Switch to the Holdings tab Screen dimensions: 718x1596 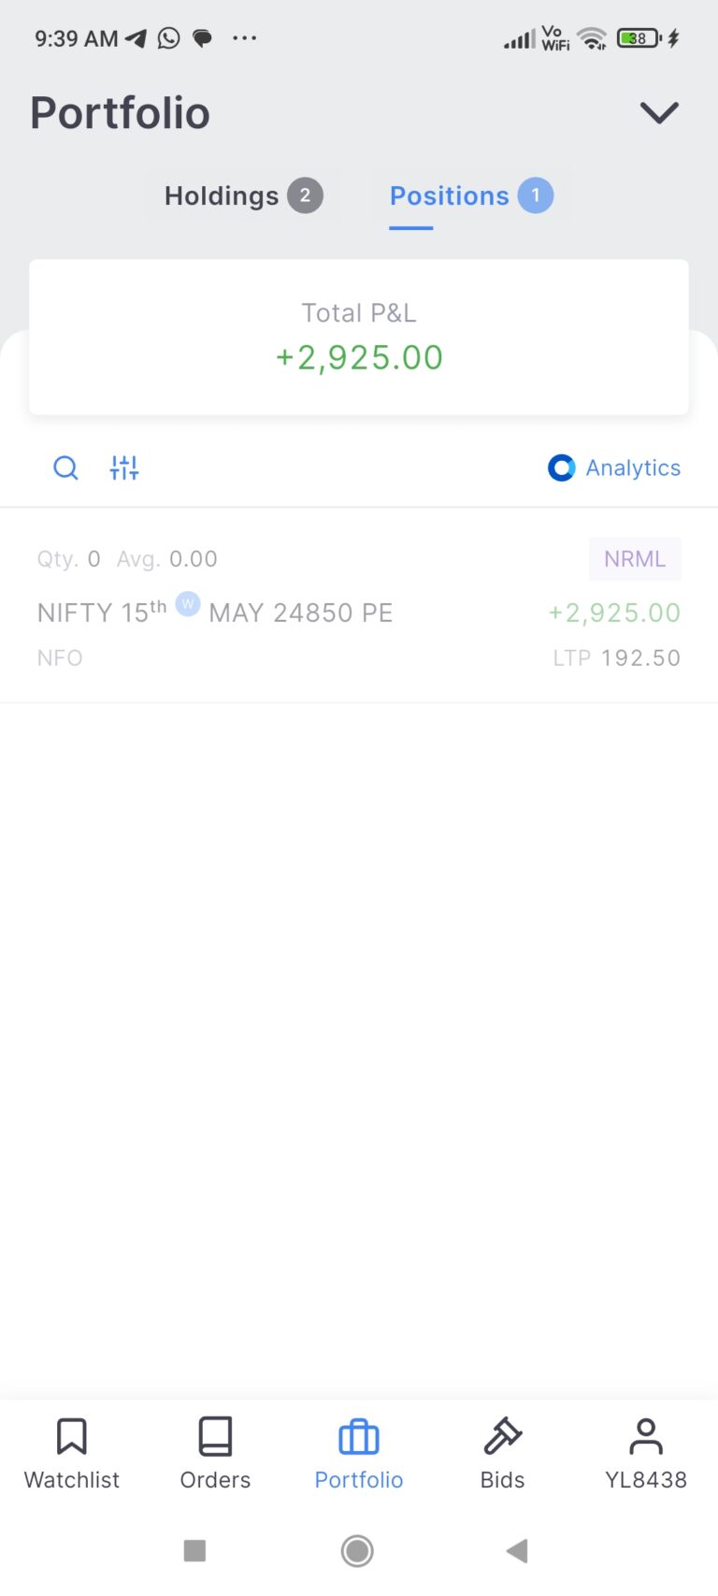[243, 195]
